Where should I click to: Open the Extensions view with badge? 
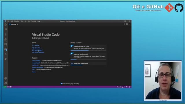pyautogui.click(x=6, y=49)
